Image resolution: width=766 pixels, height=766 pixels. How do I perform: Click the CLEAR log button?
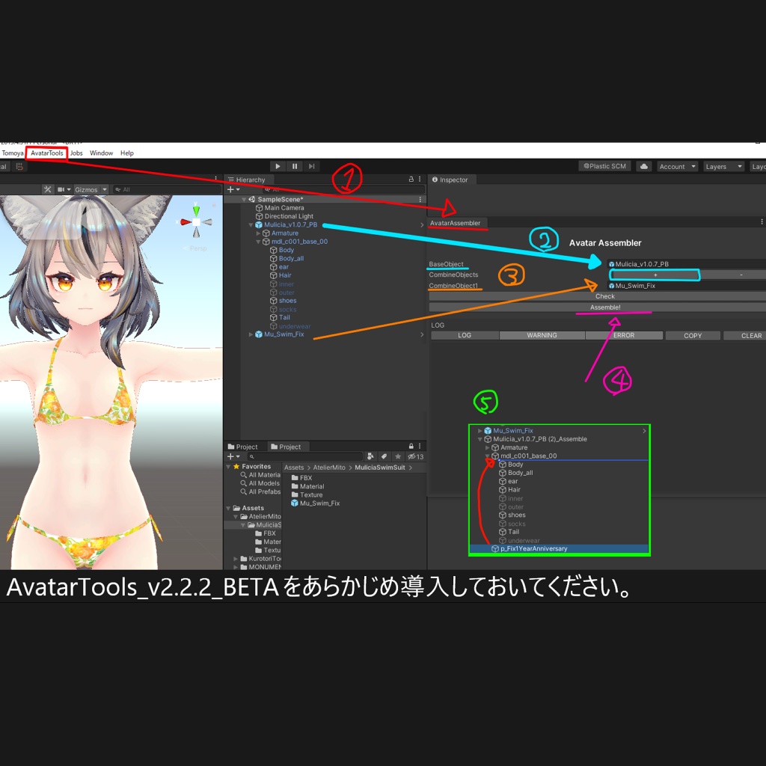(745, 336)
